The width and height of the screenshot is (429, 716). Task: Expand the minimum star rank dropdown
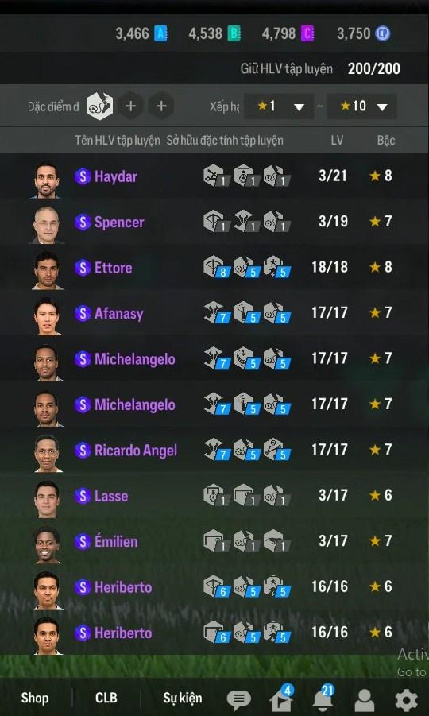point(279,106)
